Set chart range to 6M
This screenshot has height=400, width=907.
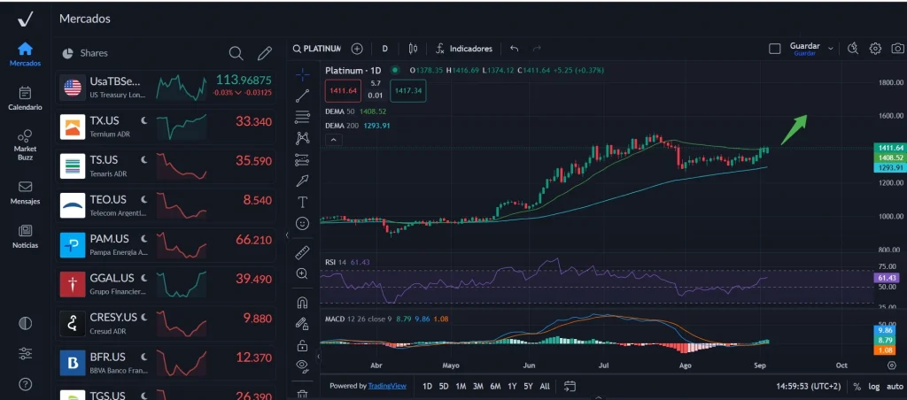tap(496, 386)
